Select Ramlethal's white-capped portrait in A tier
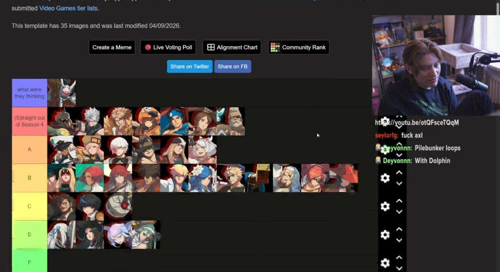Viewport: 500px width, 272px height. (61, 149)
